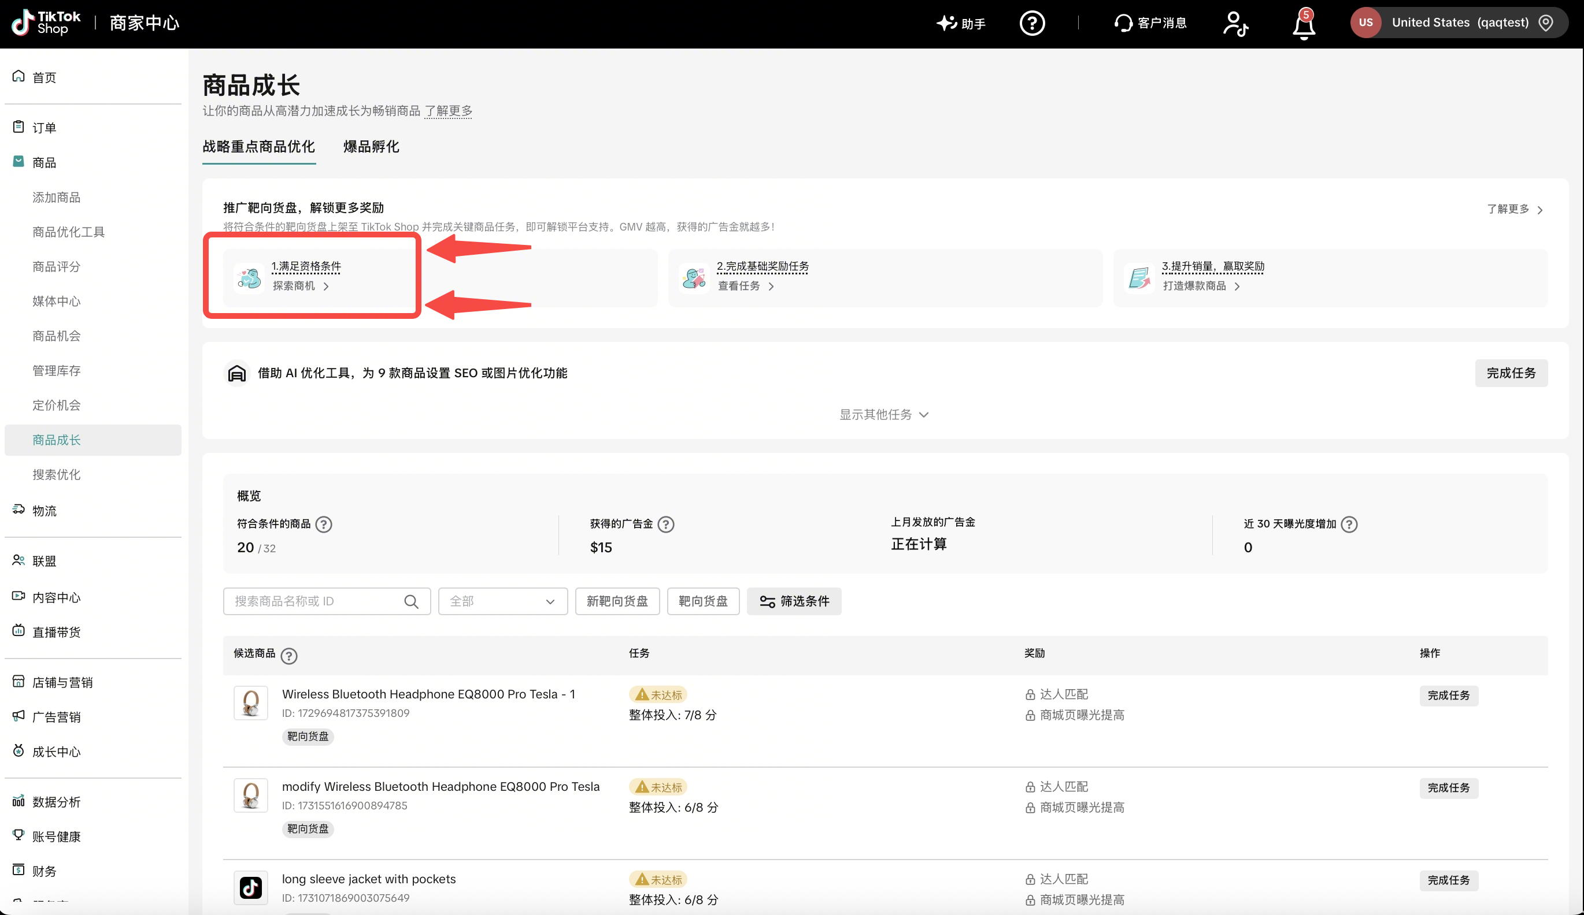The height and width of the screenshot is (915, 1584).
Task: Switch to the 爆品孵化 tab
Action: tap(371, 146)
